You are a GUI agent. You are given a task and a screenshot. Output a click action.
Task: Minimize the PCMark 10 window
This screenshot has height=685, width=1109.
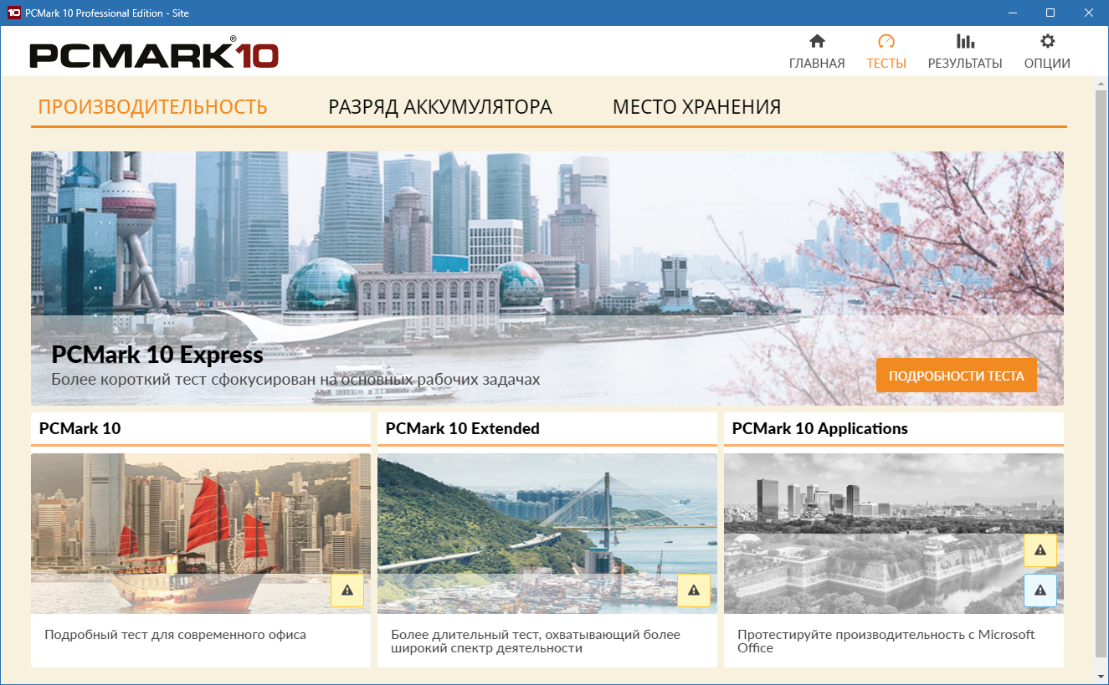click(1011, 13)
